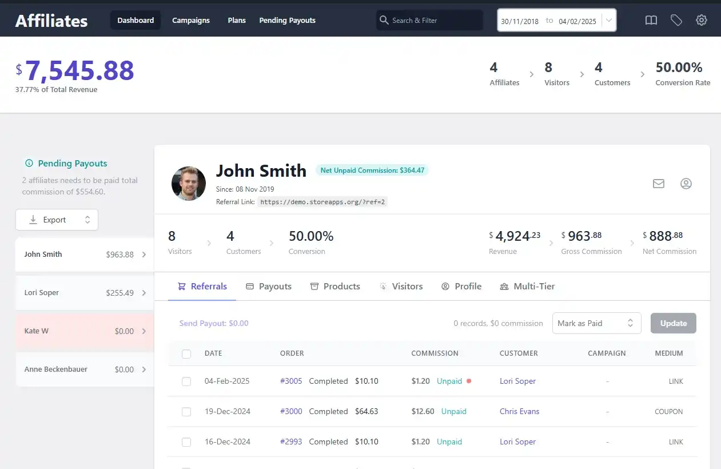Image resolution: width=721 pixels, height=469 pixels.
Task: Click the start date 30/11/2018
Action: (x=520, y=21)
